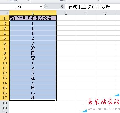Screen dimensions: 120x113
Task: Select row 14 header
Action: pyautogui.click(x=5, y=83)
